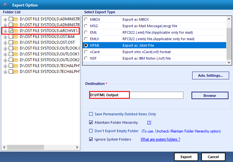
Task: Expand the ARCHIVE1 folder node
Action: pyautogui.click(x=6, y=31)
